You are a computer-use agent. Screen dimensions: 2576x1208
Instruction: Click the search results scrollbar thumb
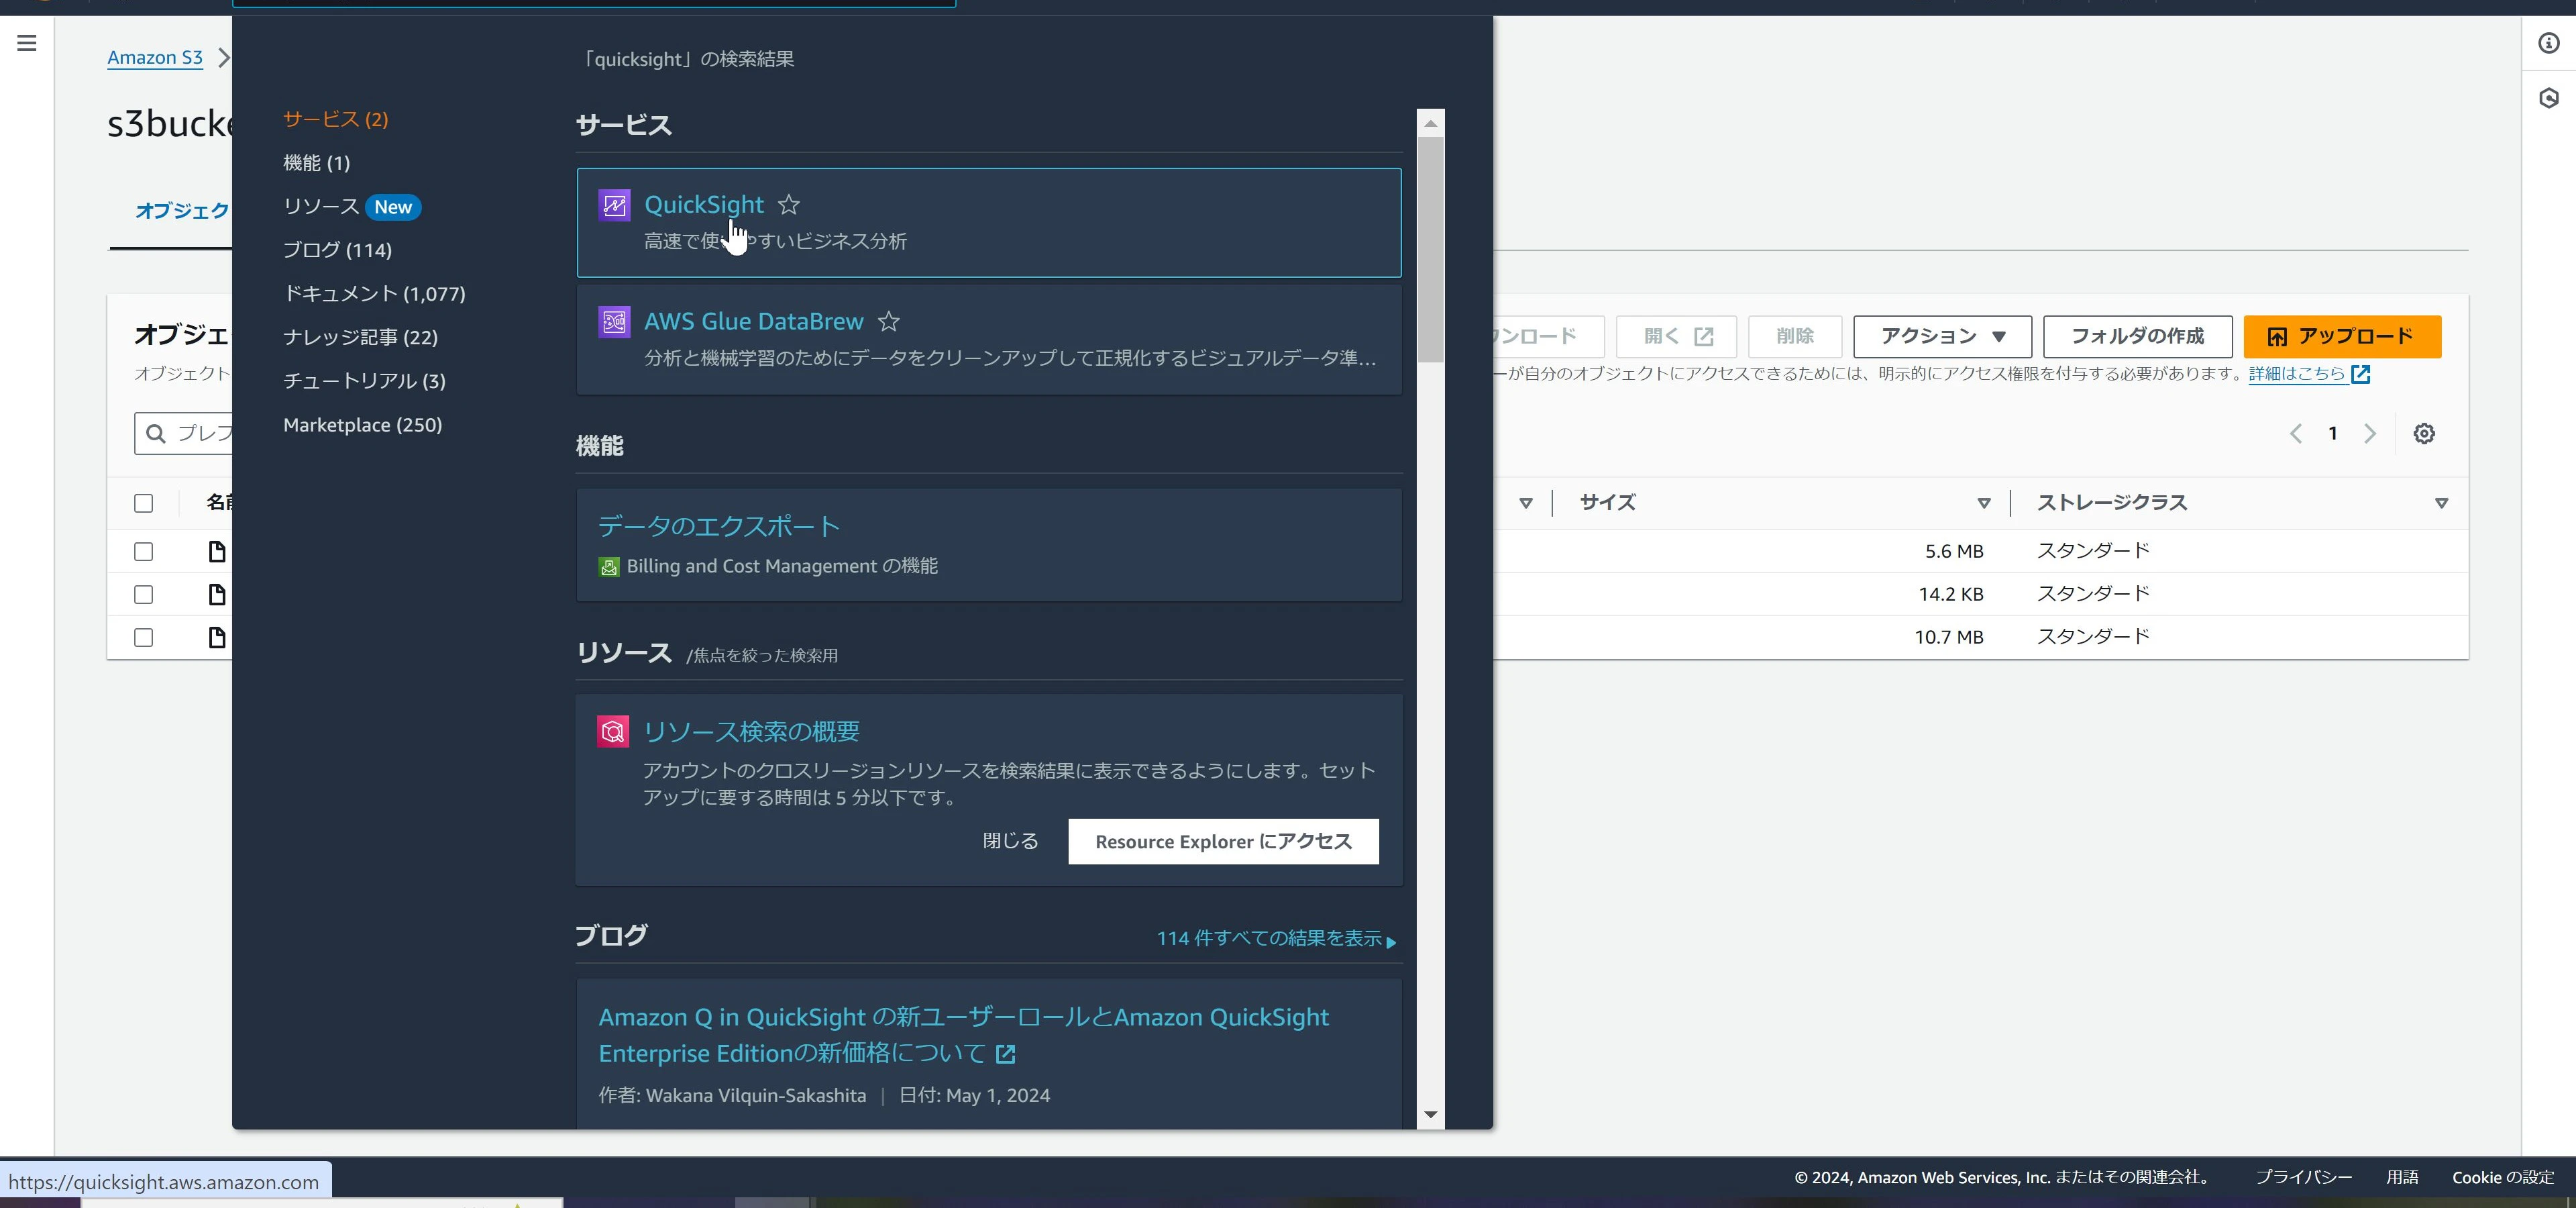(1431, 250)
